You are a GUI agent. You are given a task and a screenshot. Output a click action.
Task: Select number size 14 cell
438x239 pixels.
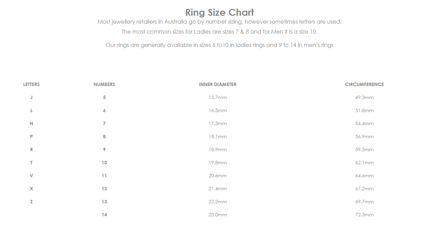[x=104, y=215]
